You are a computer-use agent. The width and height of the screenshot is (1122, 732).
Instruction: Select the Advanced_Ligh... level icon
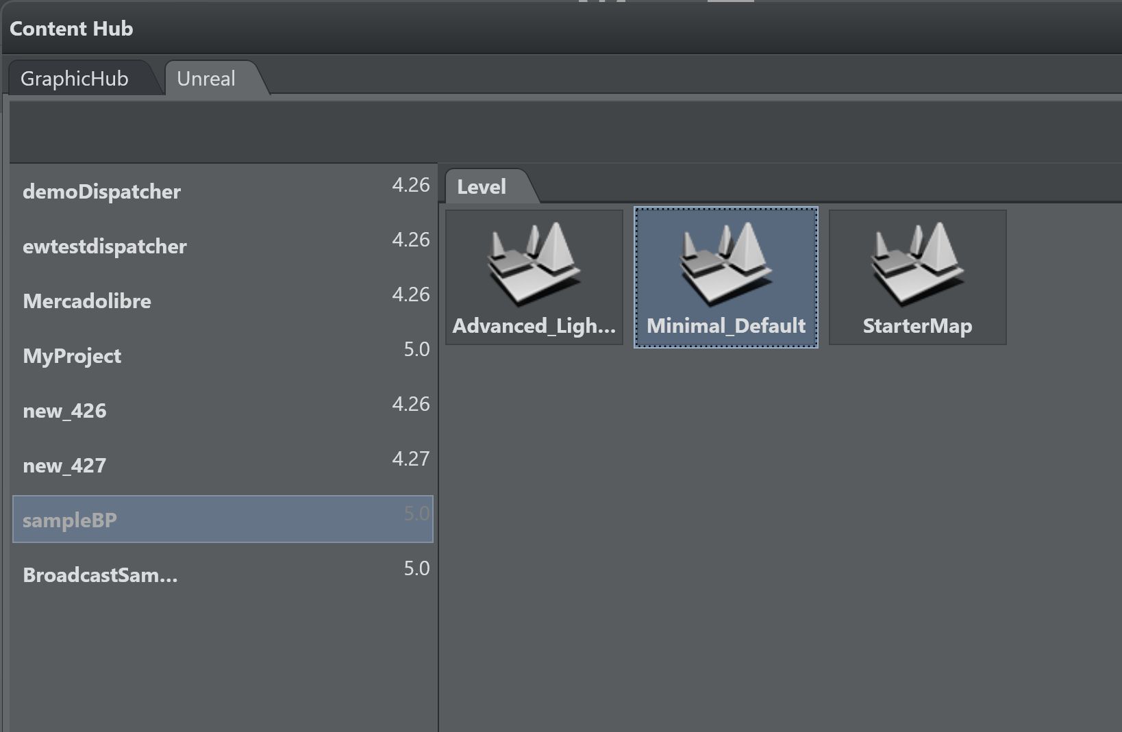point(534,264)
